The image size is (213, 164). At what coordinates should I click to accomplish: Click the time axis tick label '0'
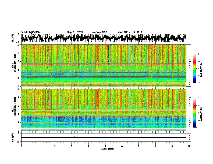(x=21, y=146)
